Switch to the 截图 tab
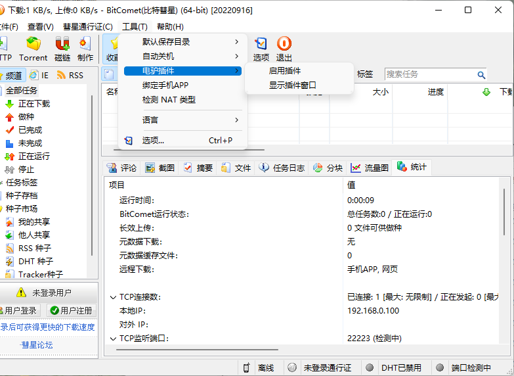The image size is (514, 376). click(160, 168)
